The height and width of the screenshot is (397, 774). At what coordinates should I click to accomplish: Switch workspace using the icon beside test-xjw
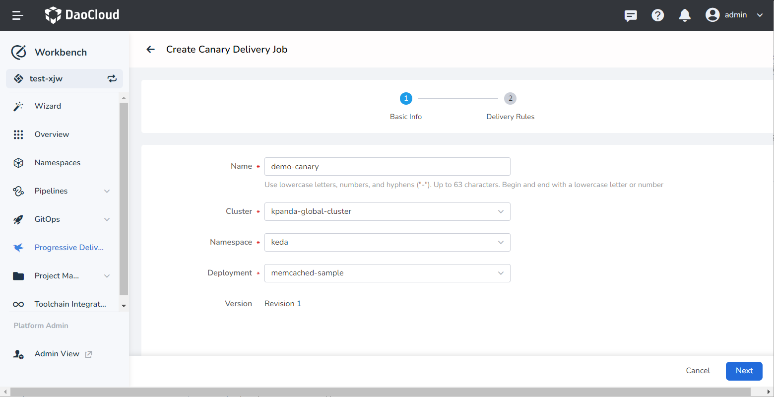[x=112, y=78]
